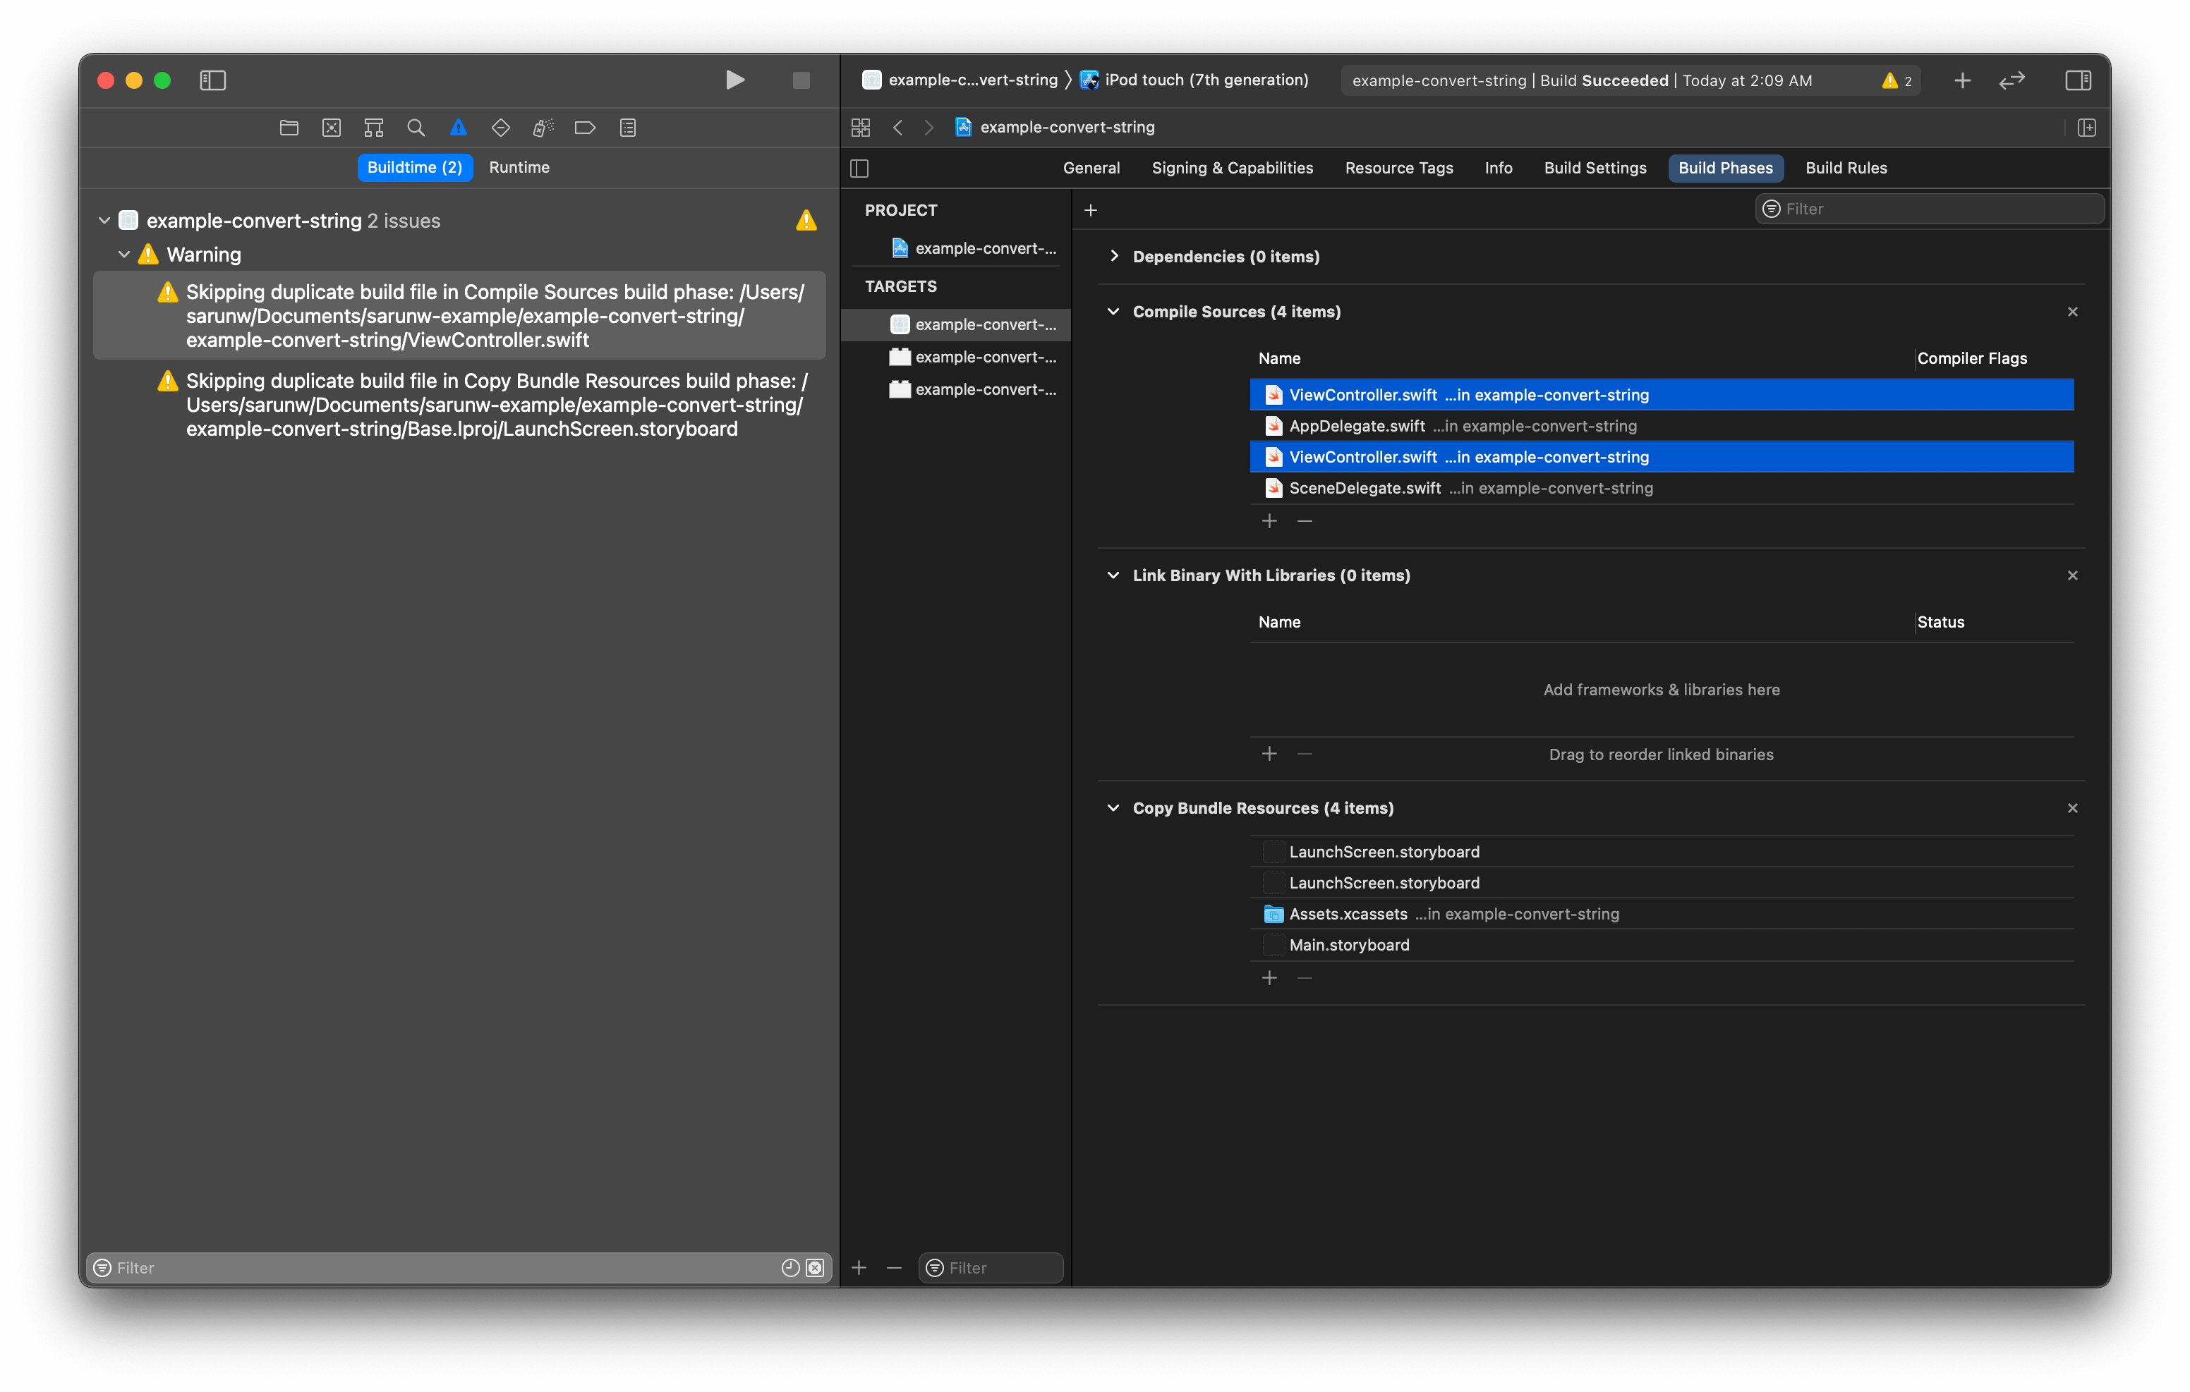
Task: Open the Report navigator icon
Action: [x=627, y=128]
